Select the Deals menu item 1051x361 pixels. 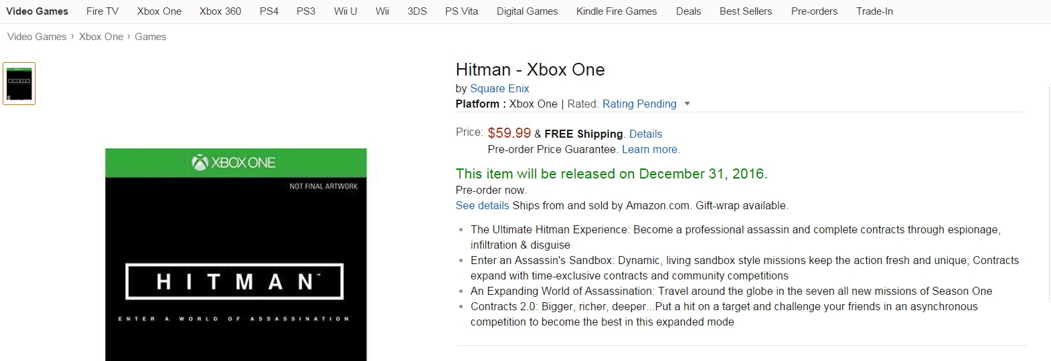[688, 11]
